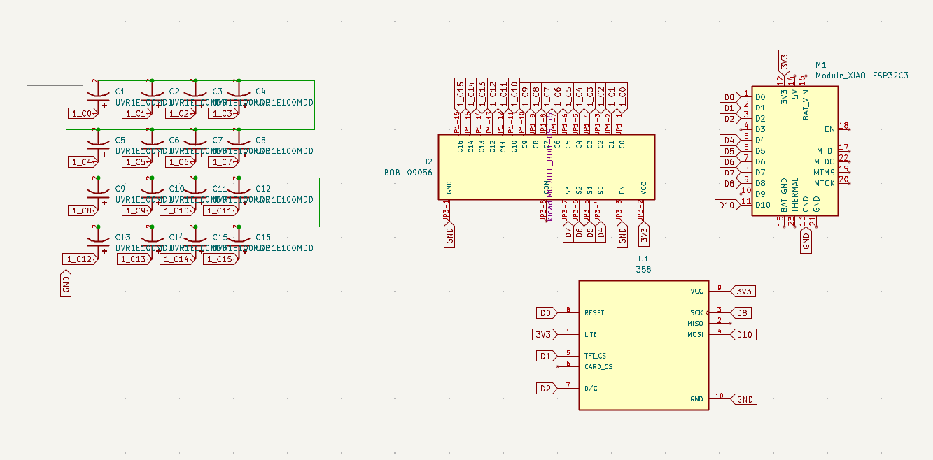The image size is (933, 460).
Task: Select the GND label below M1
Action: coord(806,240)
